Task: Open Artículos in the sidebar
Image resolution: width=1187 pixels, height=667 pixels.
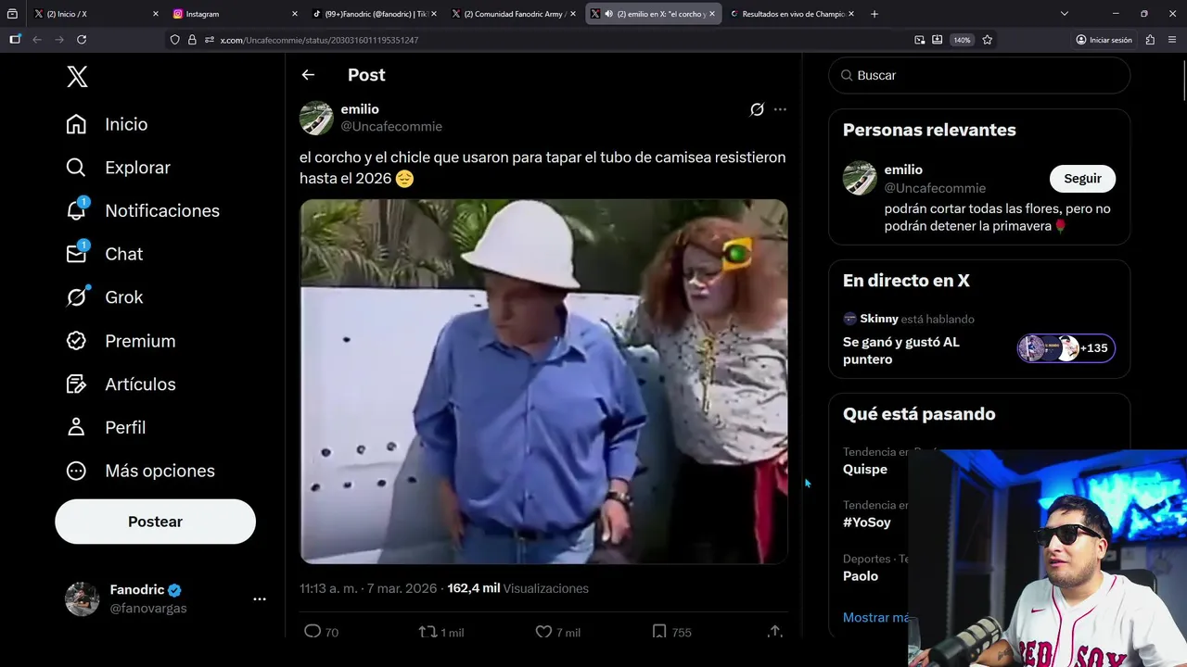Action: (x=121, y=384)
